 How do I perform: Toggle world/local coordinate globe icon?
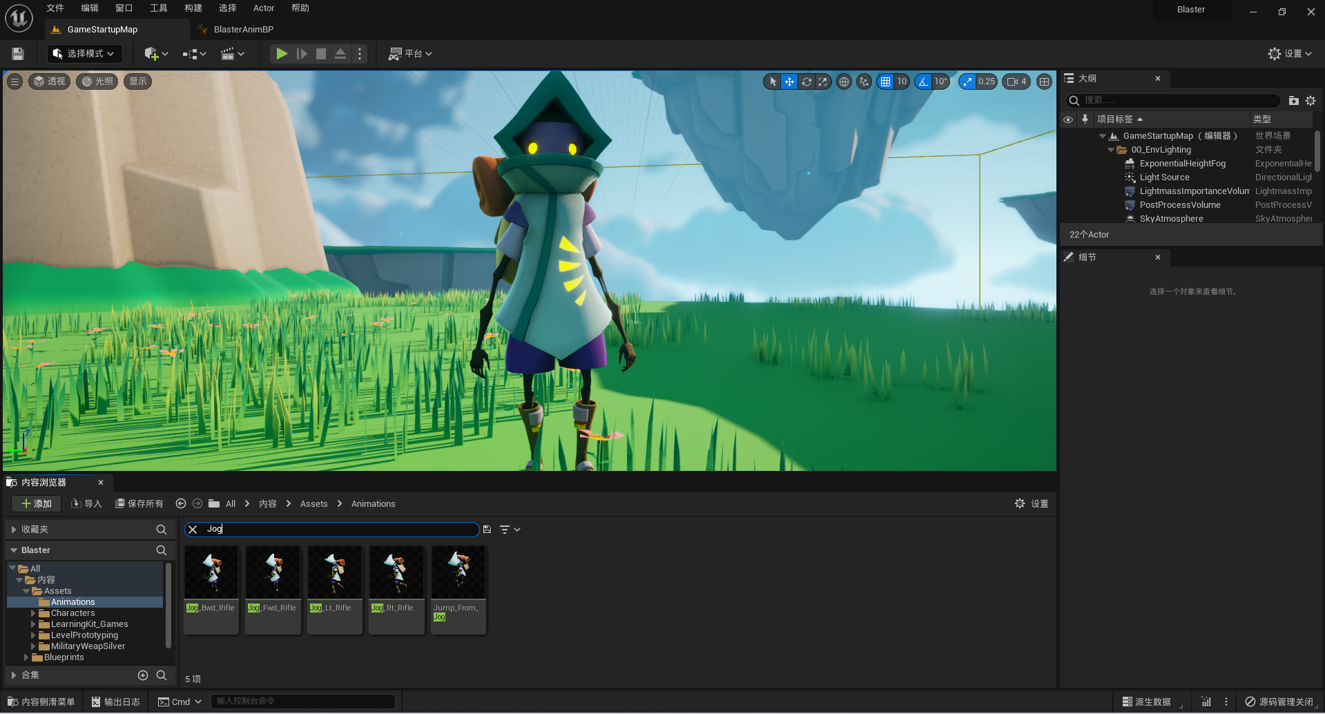point(844,81)
